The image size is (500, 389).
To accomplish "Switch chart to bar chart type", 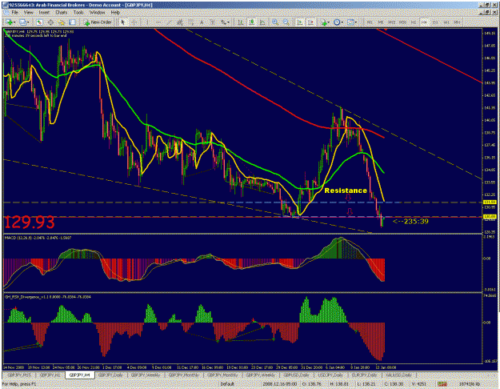I will coord(241,22).
